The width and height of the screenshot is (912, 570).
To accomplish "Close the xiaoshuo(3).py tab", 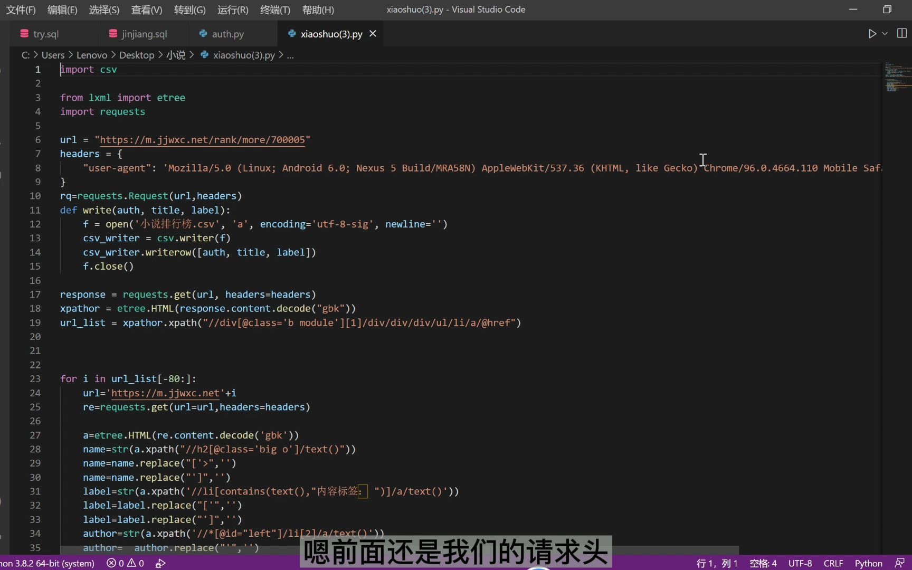I will click(x=373, y=34).
